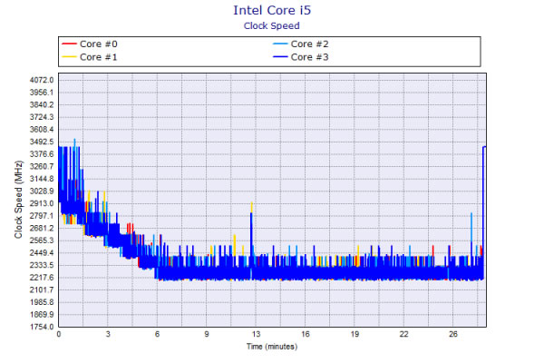The image size is (544, 363).
Task: Click the 3492.5 y-axis value
Action: (42, 142)
